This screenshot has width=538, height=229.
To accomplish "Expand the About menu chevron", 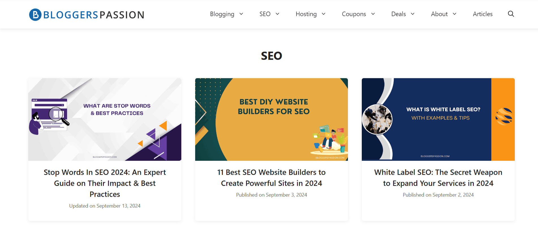I will pyautogui.click(x=455, y=14).
